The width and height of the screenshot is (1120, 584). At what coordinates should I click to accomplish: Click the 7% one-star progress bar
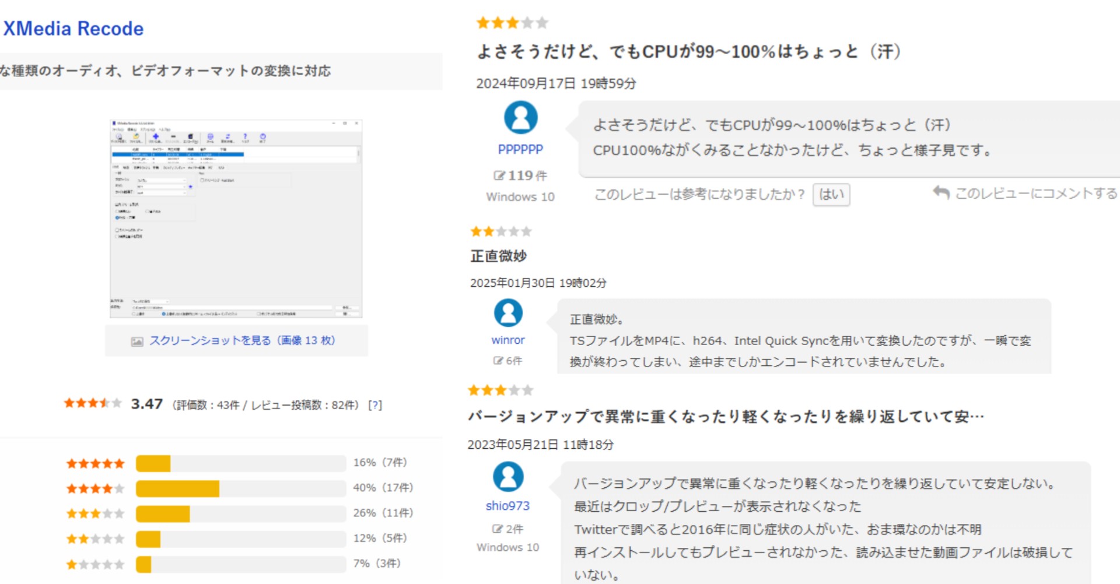pyautogui.click(x=241, y=564)
